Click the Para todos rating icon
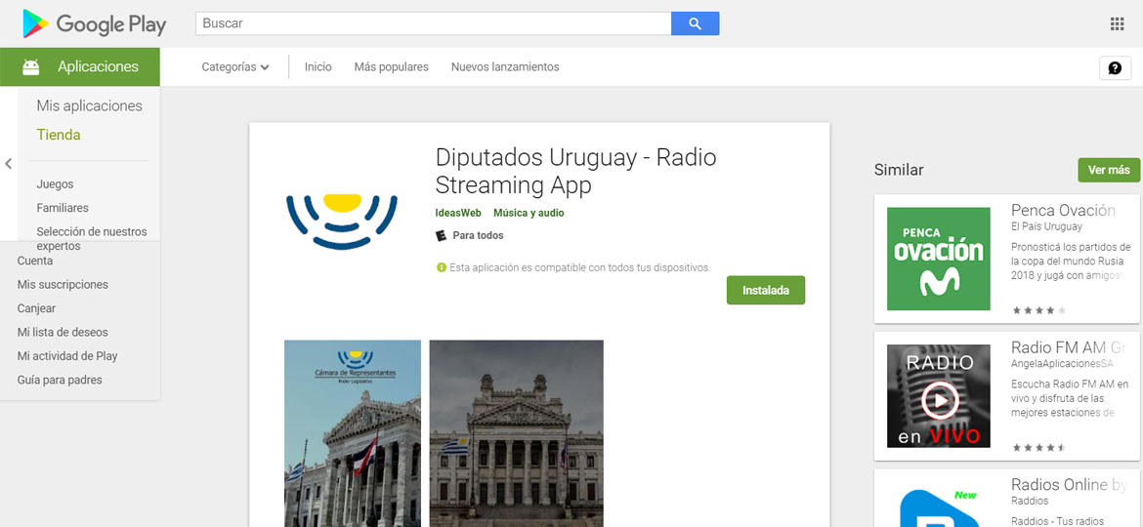 click(441, 235)
